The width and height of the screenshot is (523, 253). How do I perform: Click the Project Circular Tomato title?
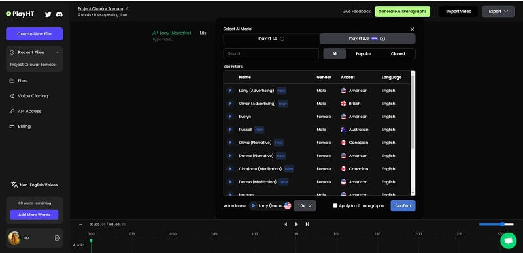(101, 8)
